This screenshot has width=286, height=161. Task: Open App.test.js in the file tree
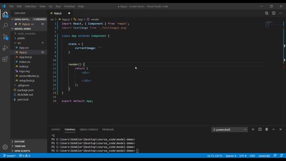(x=25, y=57)
